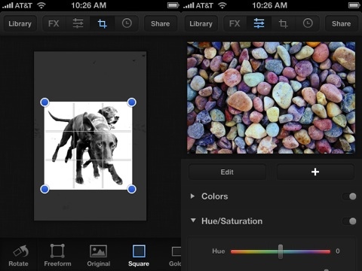The height and width of the screenshot is (271, 362).
Task: Tap the Wi-Fi icon in right status bar
Action: pyautogui.click(x=222, y=5)
